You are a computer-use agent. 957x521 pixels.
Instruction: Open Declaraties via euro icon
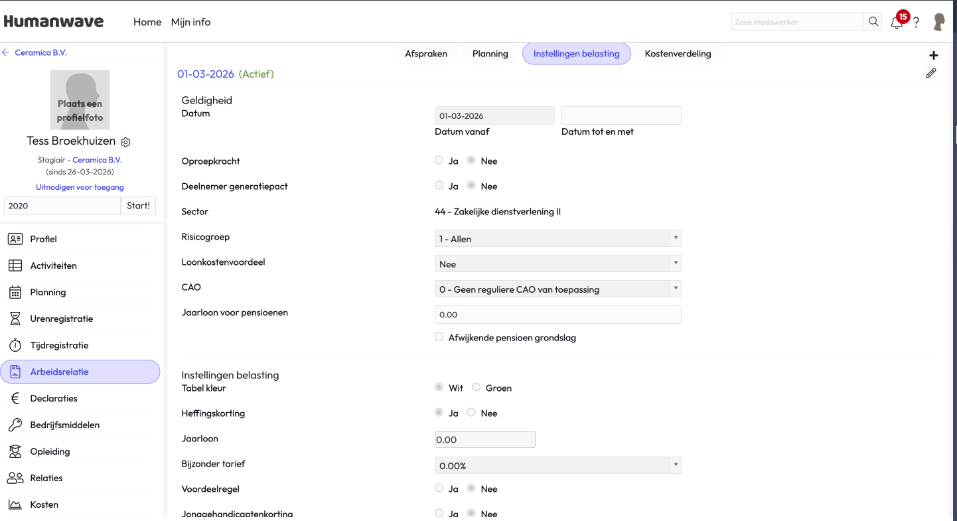tap(15, 398)
